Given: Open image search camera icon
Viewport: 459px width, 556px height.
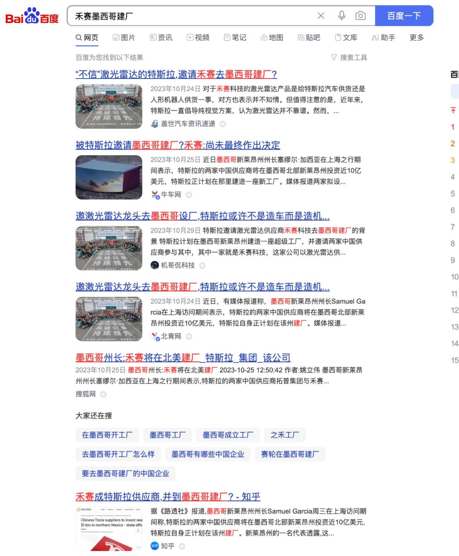Looking at the screenshot, I should pos(360,16).
